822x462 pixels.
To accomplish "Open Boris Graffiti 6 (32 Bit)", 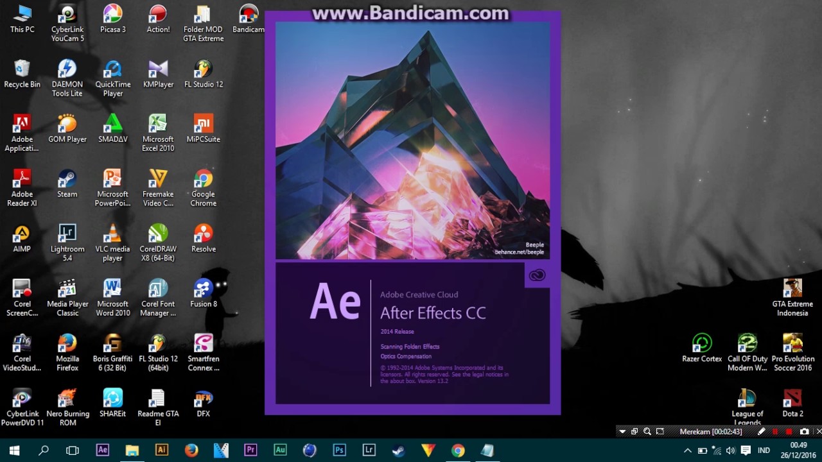I will pos(113,353).
